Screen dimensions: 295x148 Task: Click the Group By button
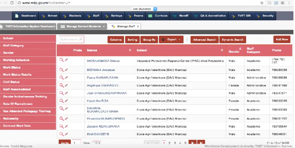coord(149,40)
